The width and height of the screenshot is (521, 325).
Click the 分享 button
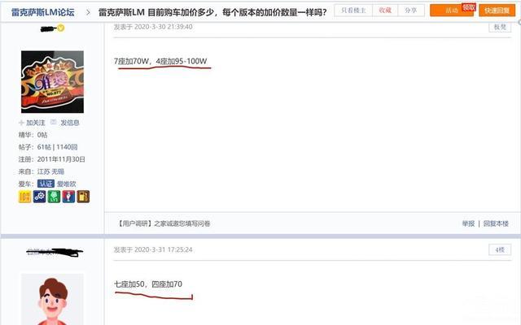410,11
